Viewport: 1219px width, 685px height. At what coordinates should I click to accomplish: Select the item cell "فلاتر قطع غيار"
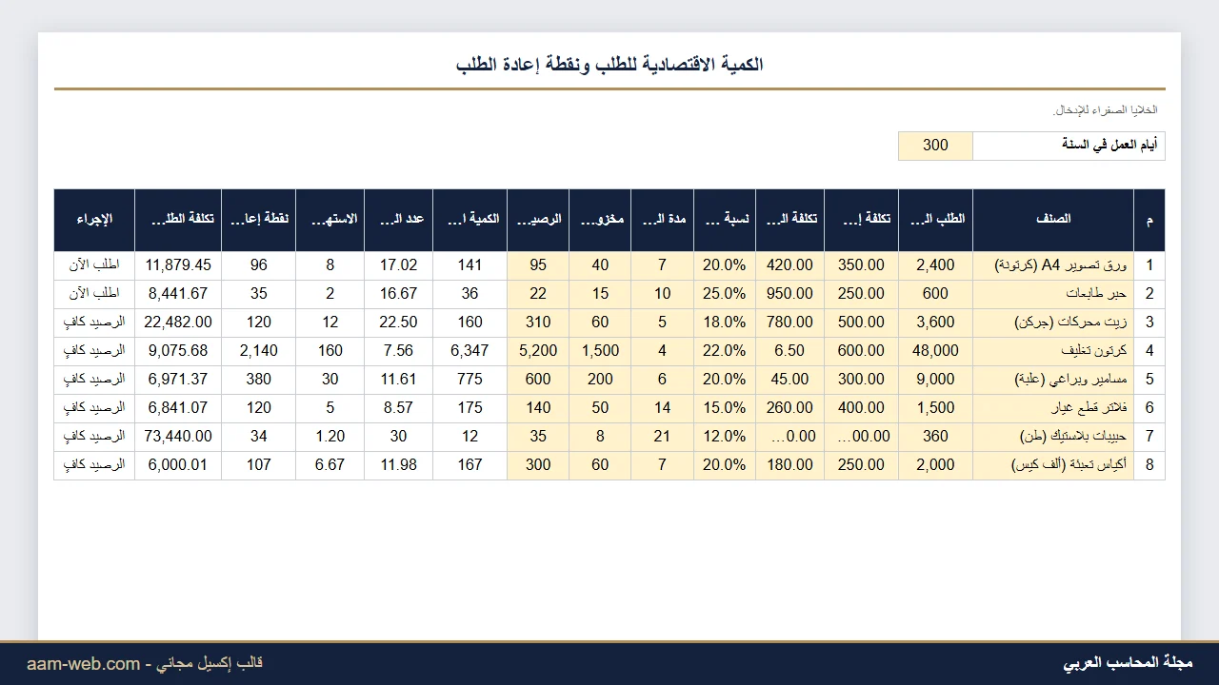1053,408
